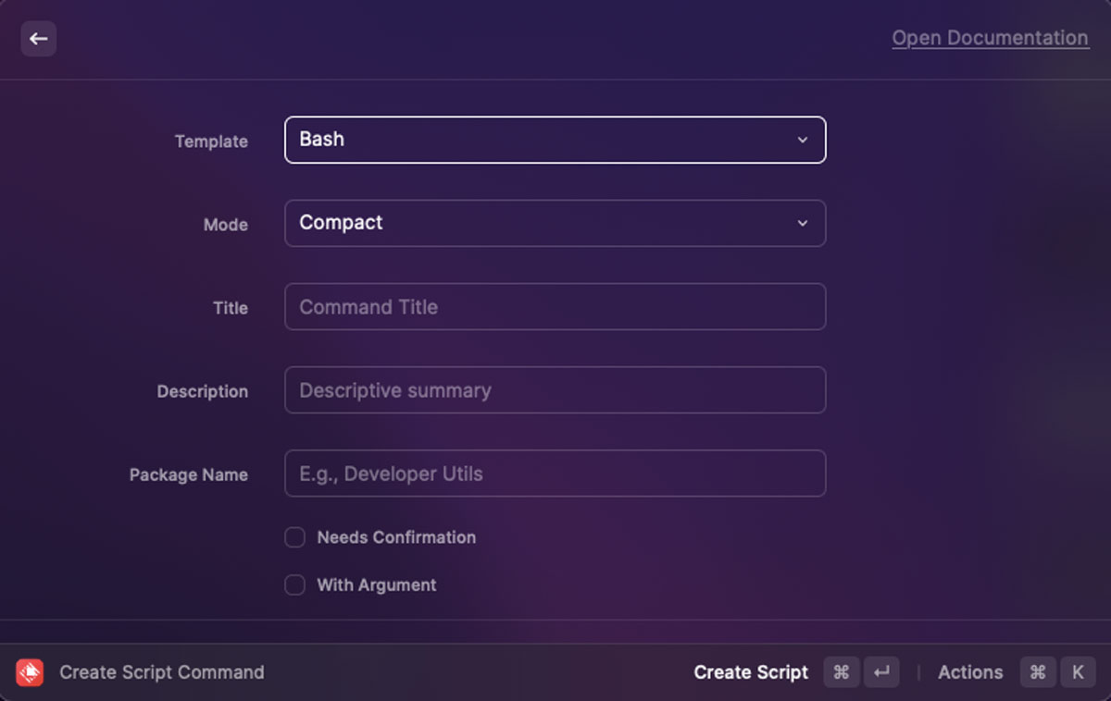Enable the Needs Confirmation checkbox

[294, 536]
